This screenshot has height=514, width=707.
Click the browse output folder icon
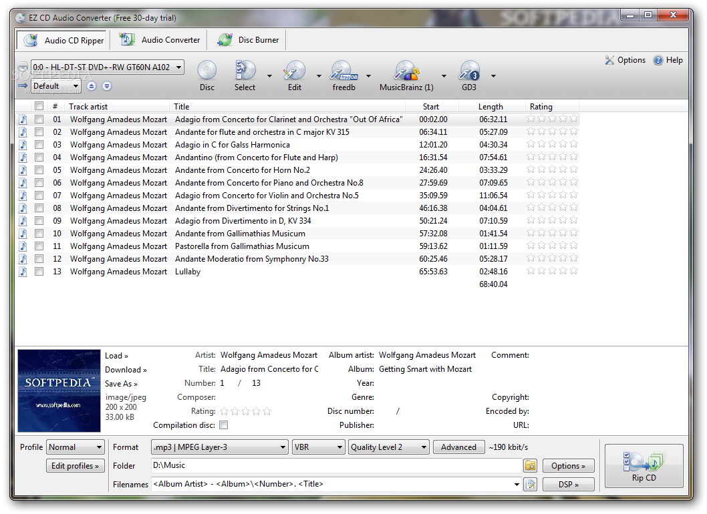531,465
